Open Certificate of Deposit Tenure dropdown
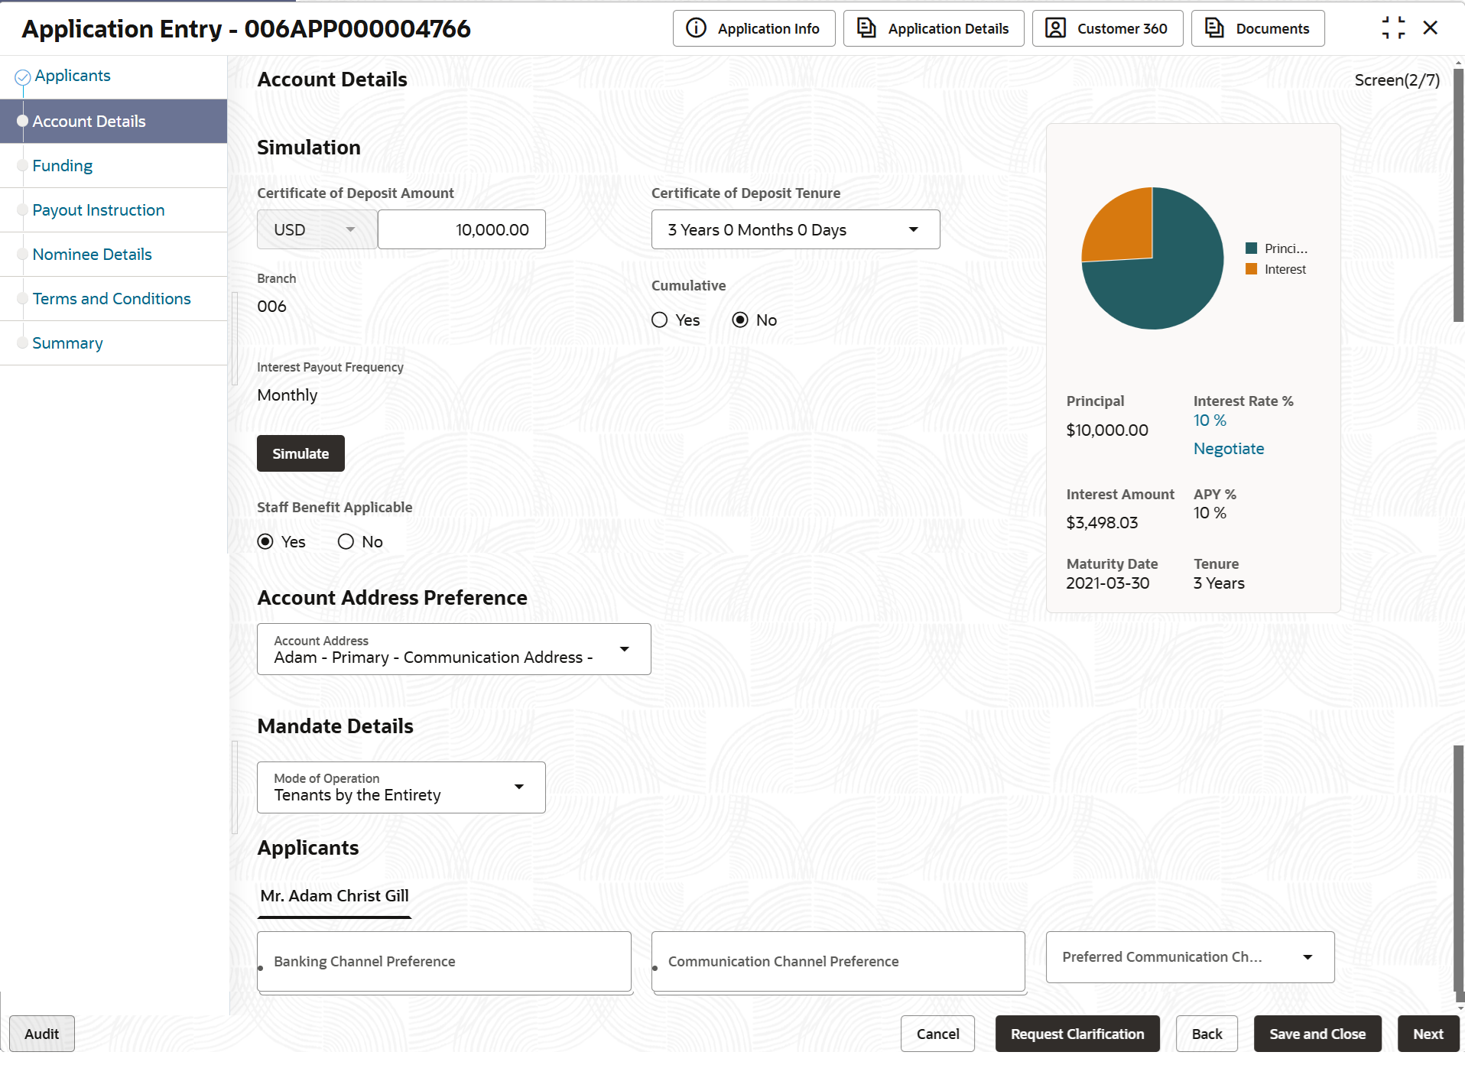This screenshot has width=1465, height=1065. (795, 229)
